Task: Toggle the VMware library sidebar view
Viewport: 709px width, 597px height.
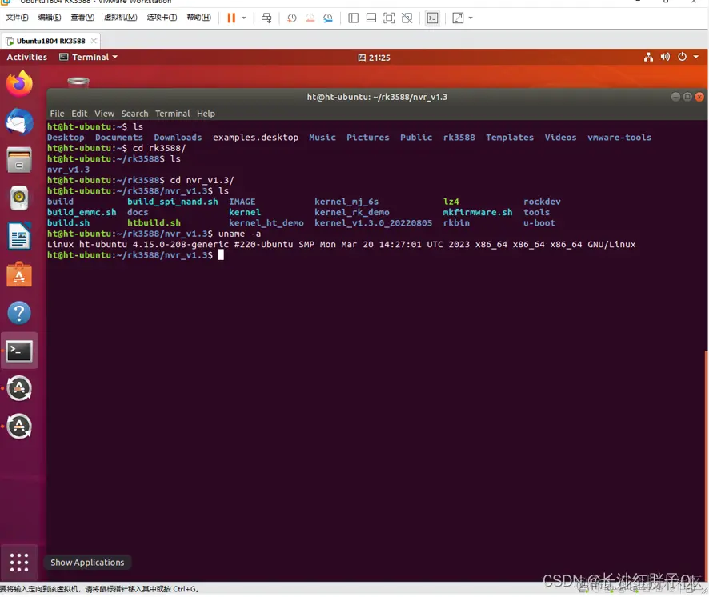Action: point(354,18)
